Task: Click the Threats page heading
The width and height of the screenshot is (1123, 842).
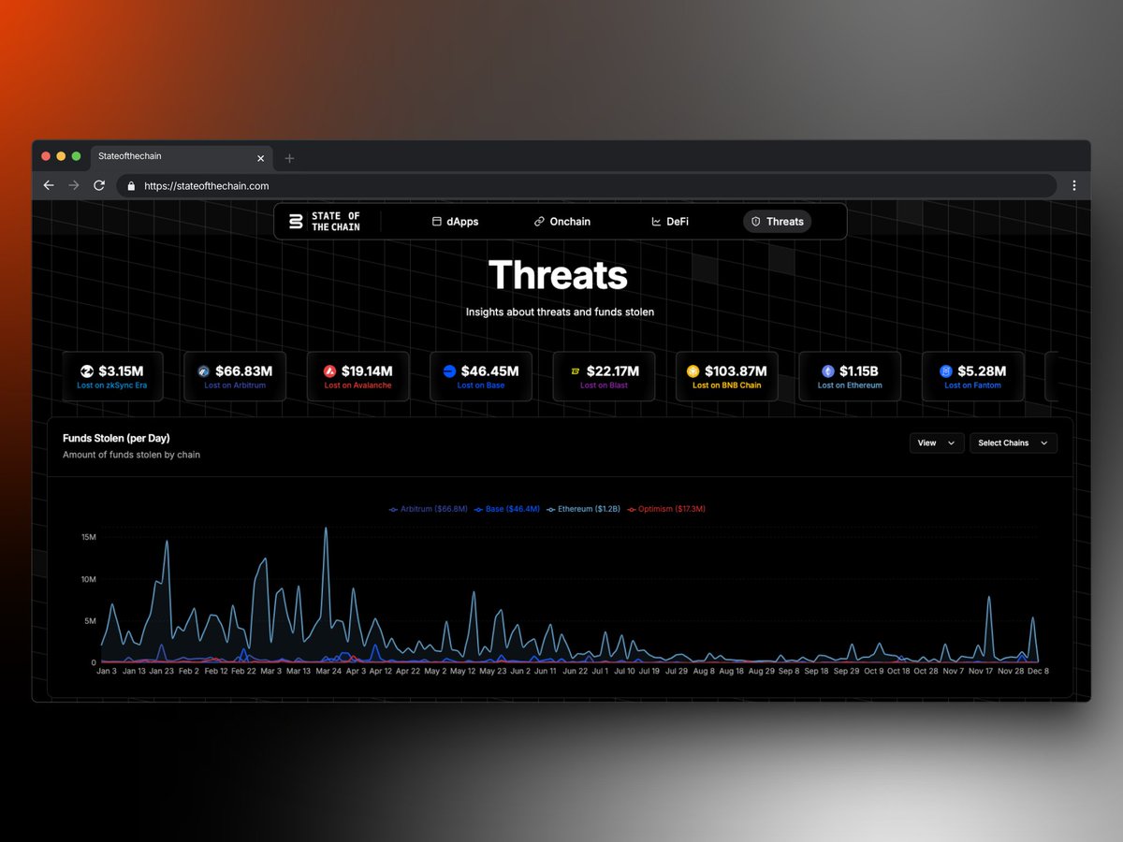Action: click(x=558, y=275)
